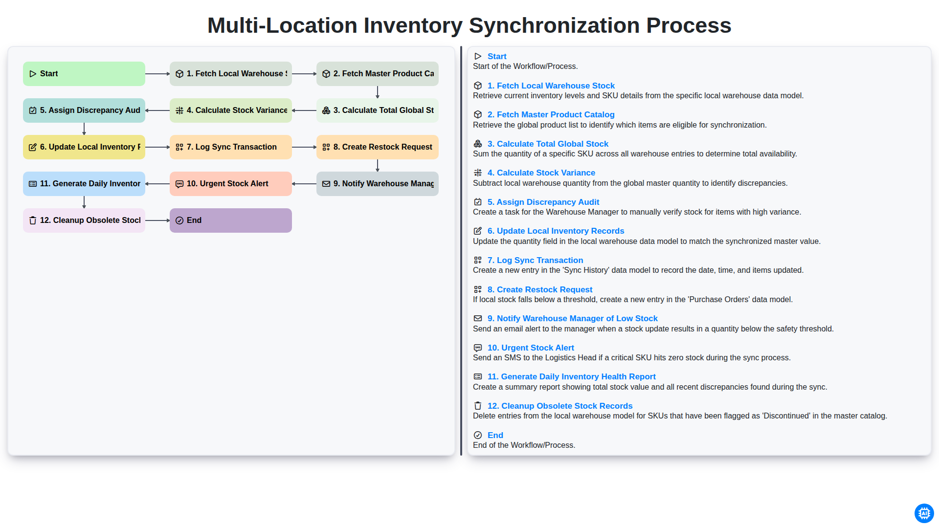Click the envelope icon beside Notify Warehouse Manager entry

(x=478, y=318)
